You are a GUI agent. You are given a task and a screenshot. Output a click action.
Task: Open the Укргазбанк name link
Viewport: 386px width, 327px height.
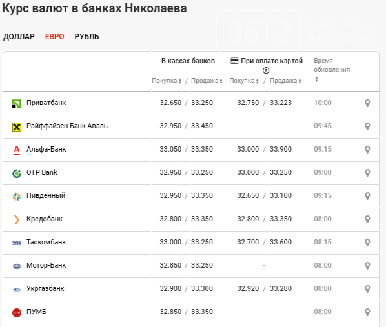pos(45,288)
